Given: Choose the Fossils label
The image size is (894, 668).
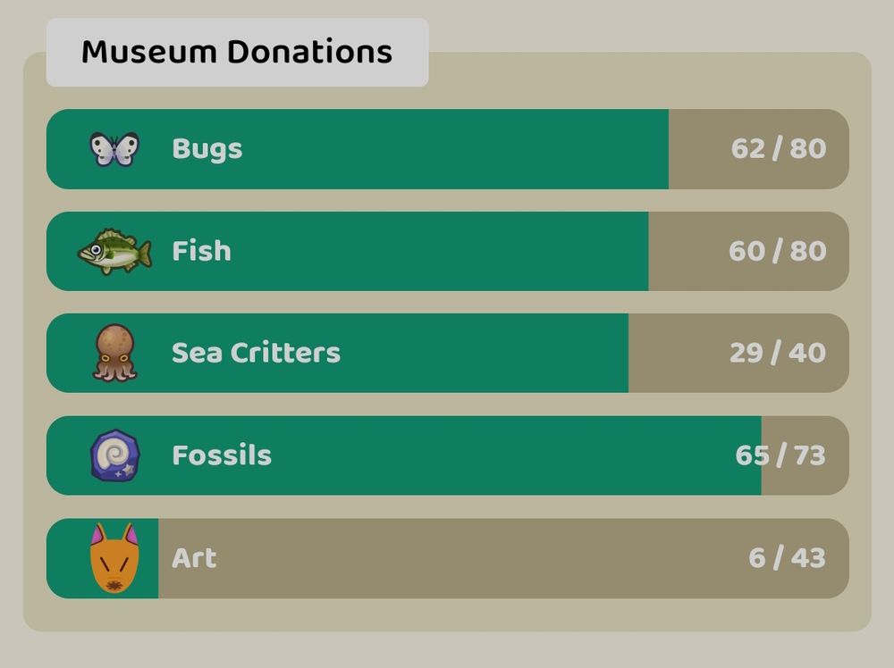Looking at the screenshot, I should (x=222, y=455).
